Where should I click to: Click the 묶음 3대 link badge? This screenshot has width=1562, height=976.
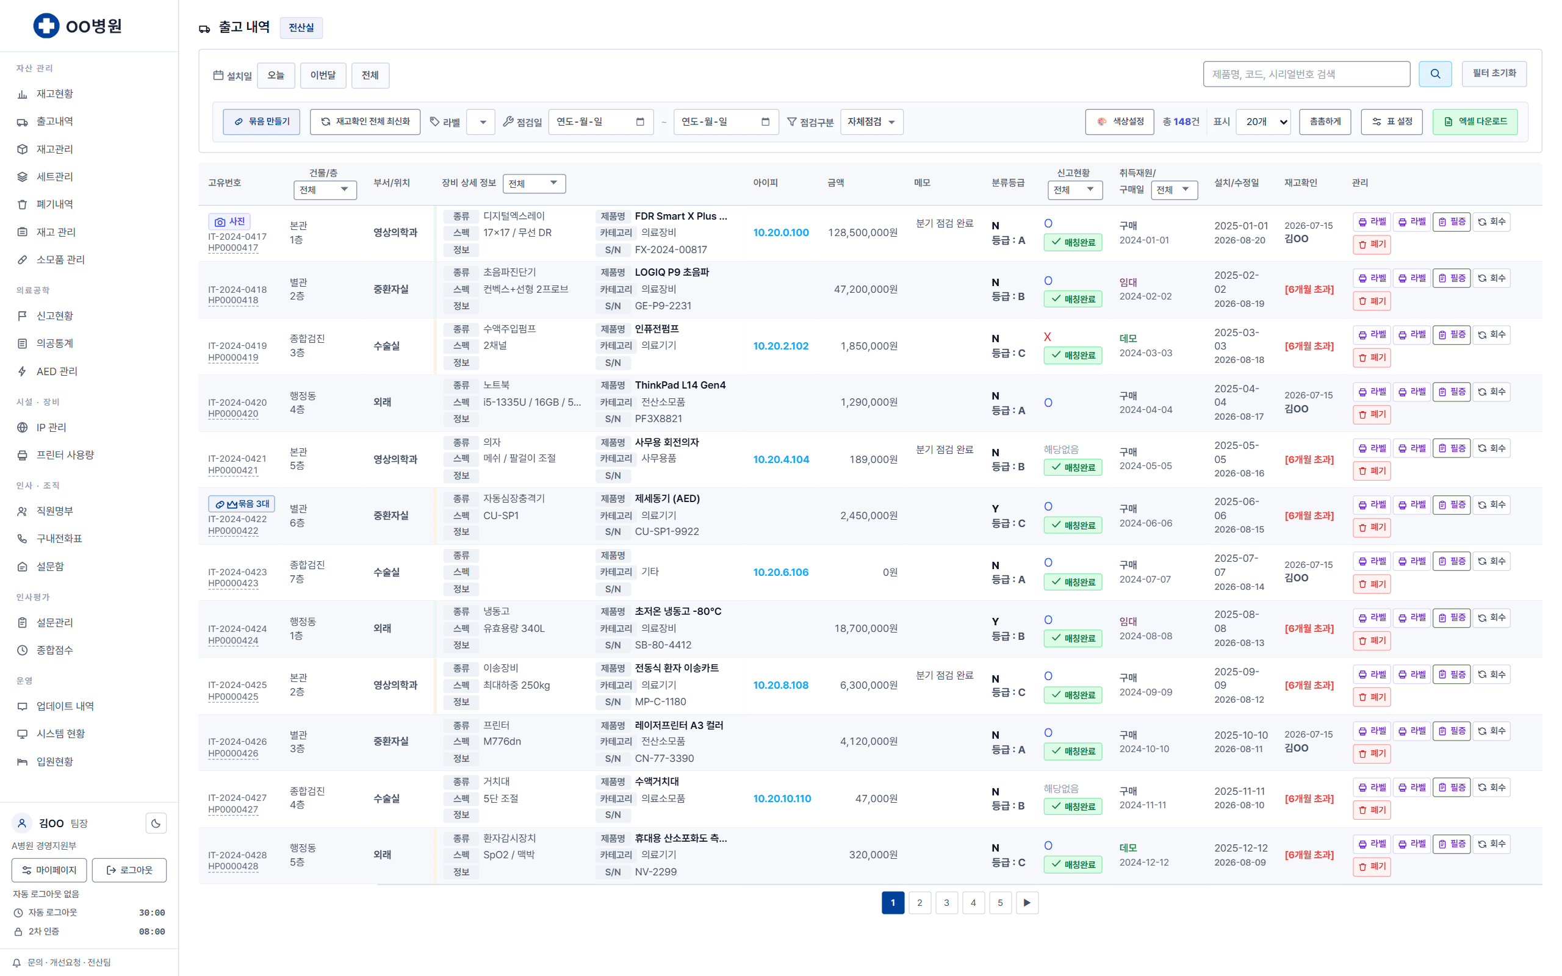click(242, 504)
